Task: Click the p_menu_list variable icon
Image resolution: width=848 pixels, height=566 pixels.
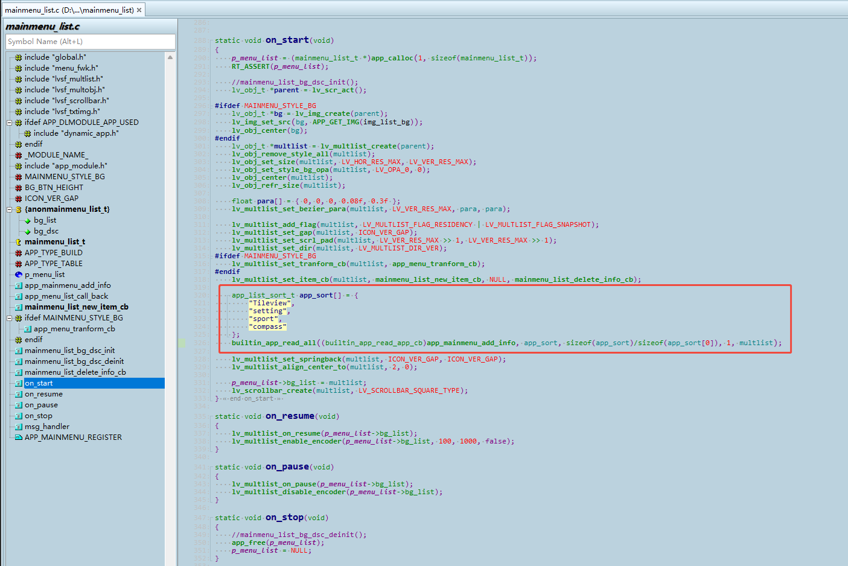Action: [x=19, y=275]
